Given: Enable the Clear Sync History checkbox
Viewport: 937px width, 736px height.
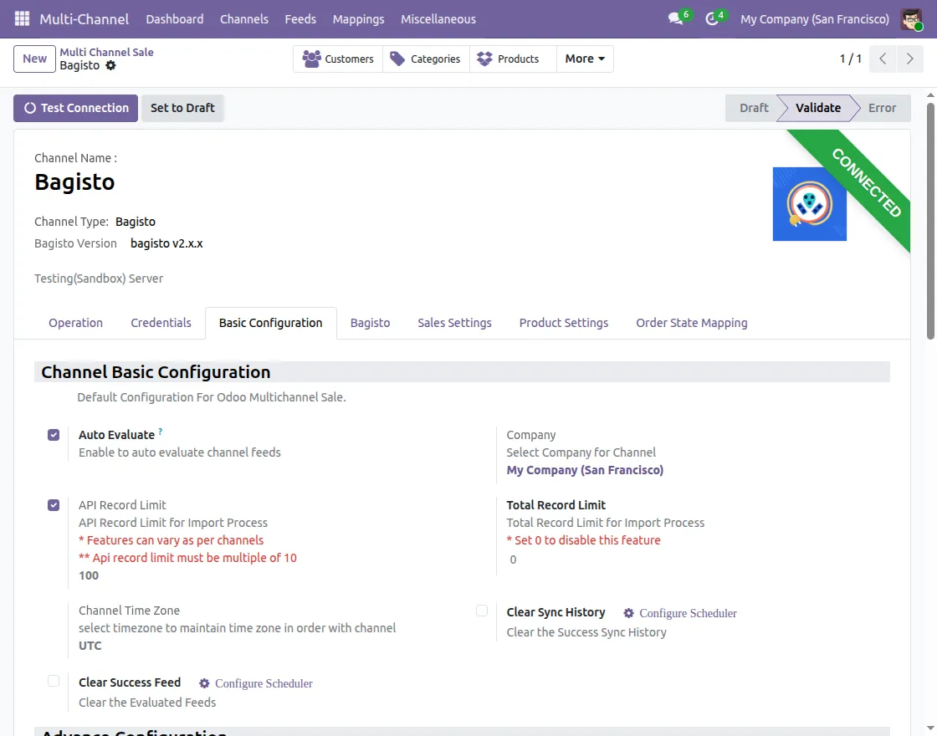Looking at the screenshot, I should click(x=482, y=611).
